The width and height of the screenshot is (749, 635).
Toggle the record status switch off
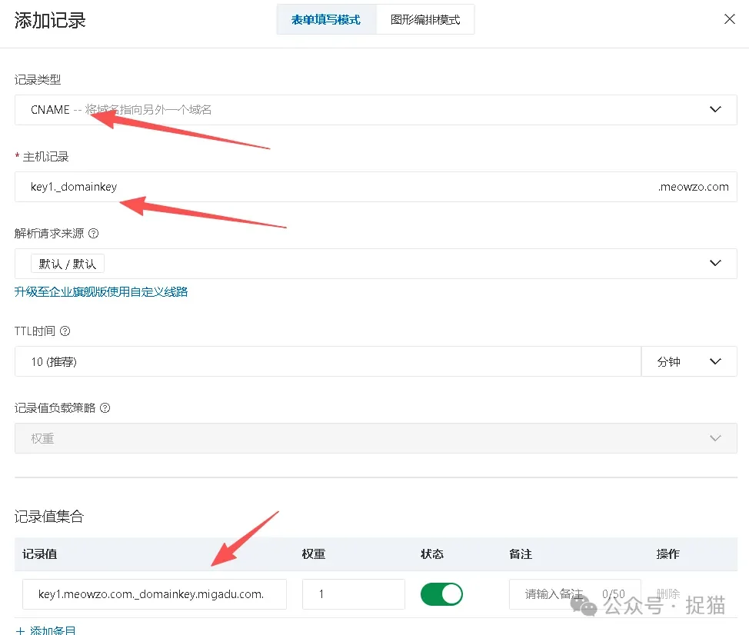[x=441, y=593]
